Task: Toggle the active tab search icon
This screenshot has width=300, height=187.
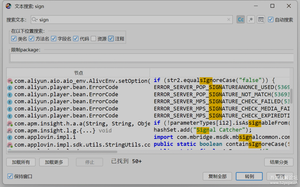Action: 261,19
